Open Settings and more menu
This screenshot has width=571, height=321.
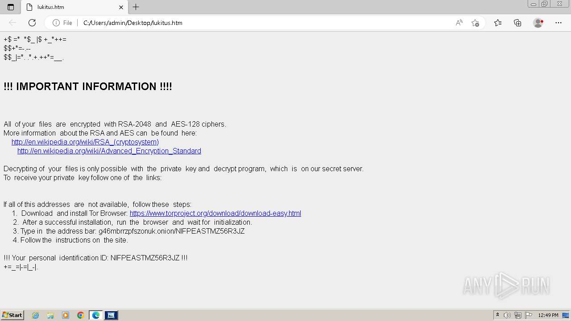click(559, 23)
